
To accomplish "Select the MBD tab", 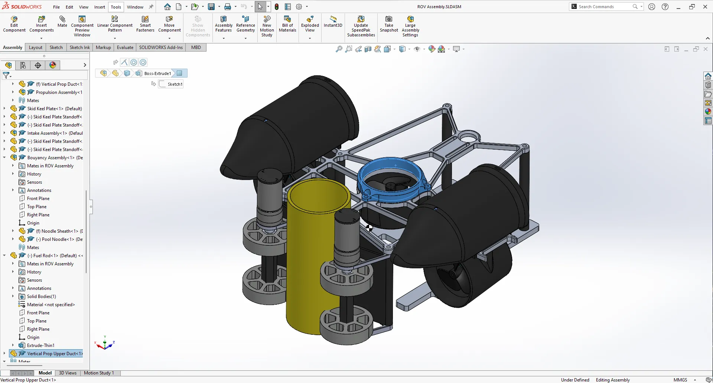I will click(x=196, y=48).
